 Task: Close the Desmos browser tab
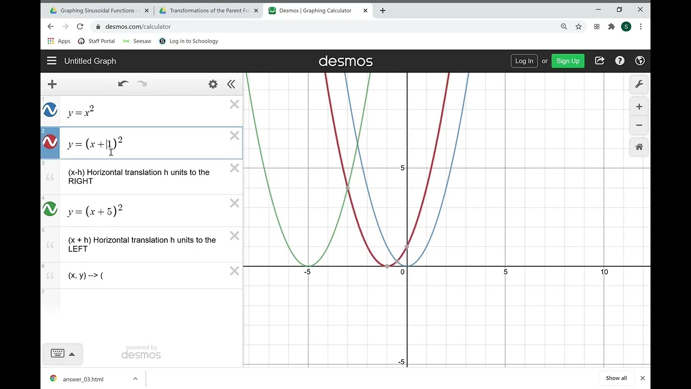point(365,10)
